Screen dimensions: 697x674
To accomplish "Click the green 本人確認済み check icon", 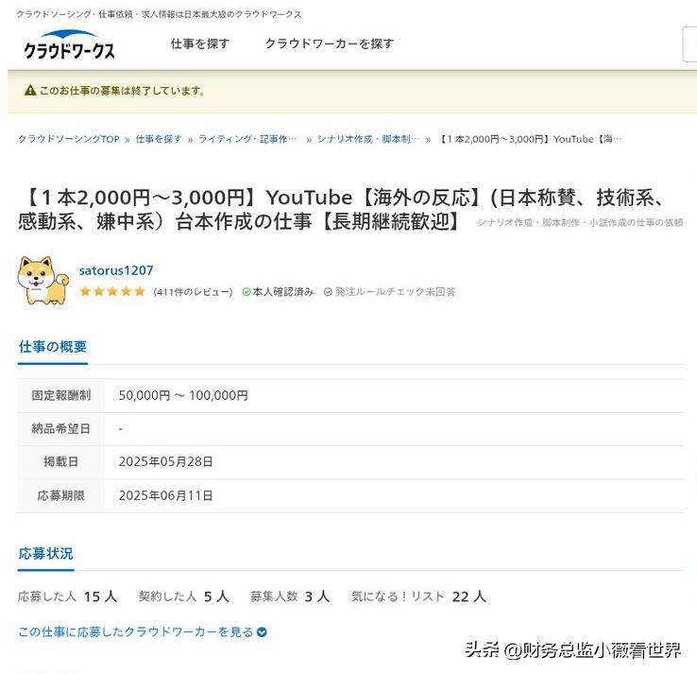I will click(x=246, y=292).
